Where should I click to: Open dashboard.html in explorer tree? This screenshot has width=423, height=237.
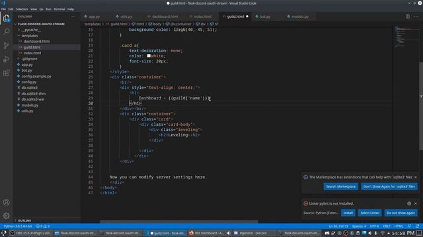click(36, 41)
